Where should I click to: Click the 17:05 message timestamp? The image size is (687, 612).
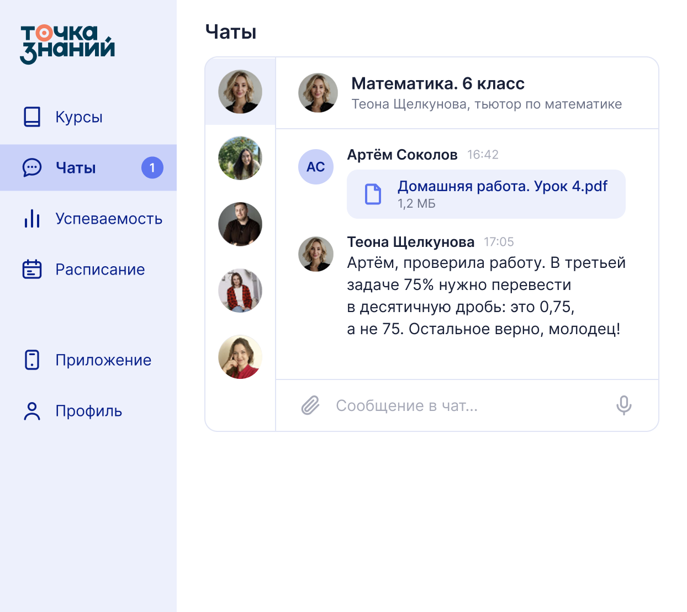tap(499, 242)
